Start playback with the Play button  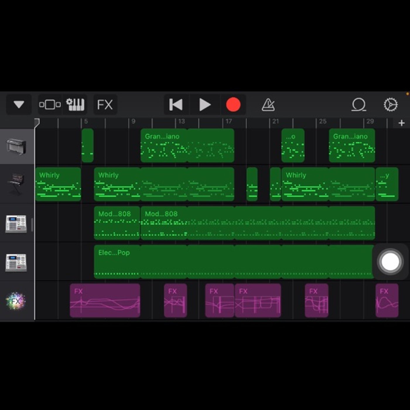click(205, 105)
